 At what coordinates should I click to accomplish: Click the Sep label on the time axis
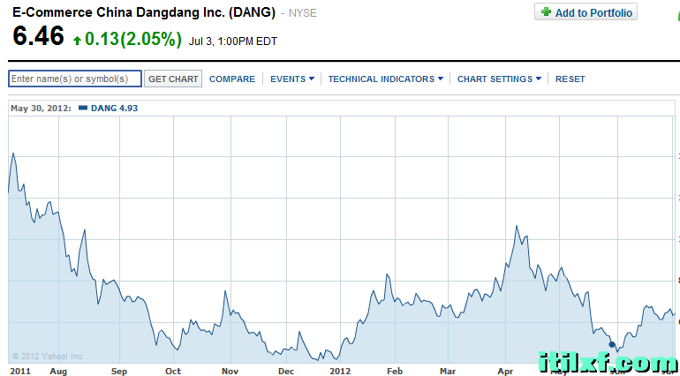tap(119, 372)
